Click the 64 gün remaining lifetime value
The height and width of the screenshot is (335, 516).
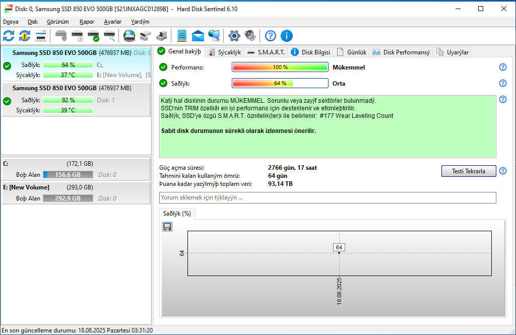[278, 176]
